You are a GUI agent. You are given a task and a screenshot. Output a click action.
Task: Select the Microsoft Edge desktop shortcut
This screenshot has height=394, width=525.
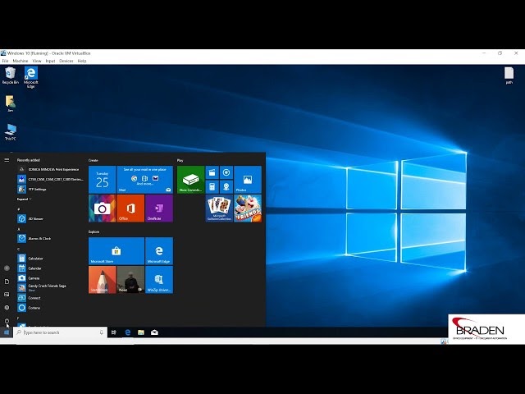[31, 77]
